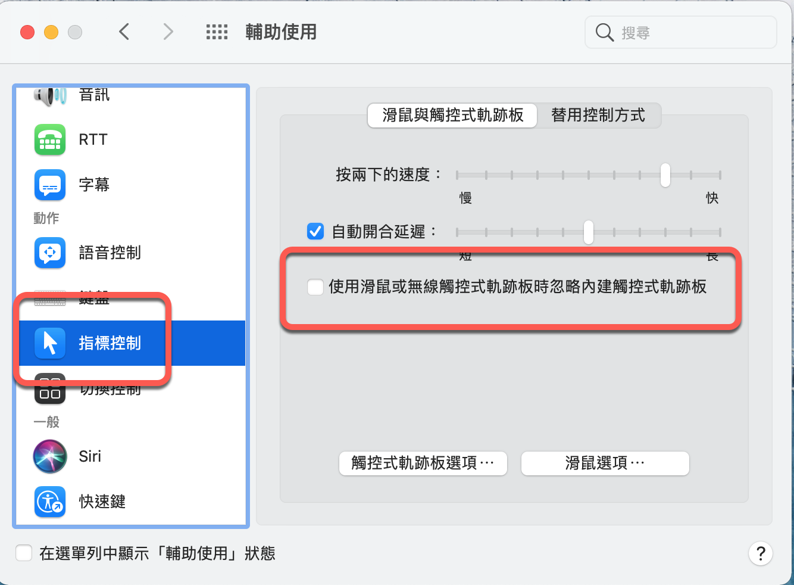
Task: Click the 按兩下的速度 slider thumb
Action: point(665,175)
